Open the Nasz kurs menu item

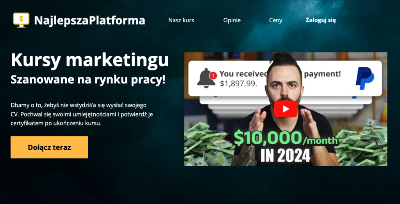[181, 20]
